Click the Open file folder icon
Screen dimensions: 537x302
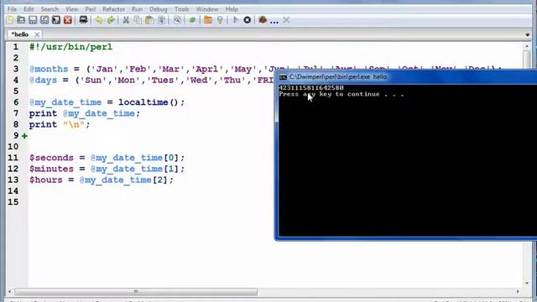(21, 20)
